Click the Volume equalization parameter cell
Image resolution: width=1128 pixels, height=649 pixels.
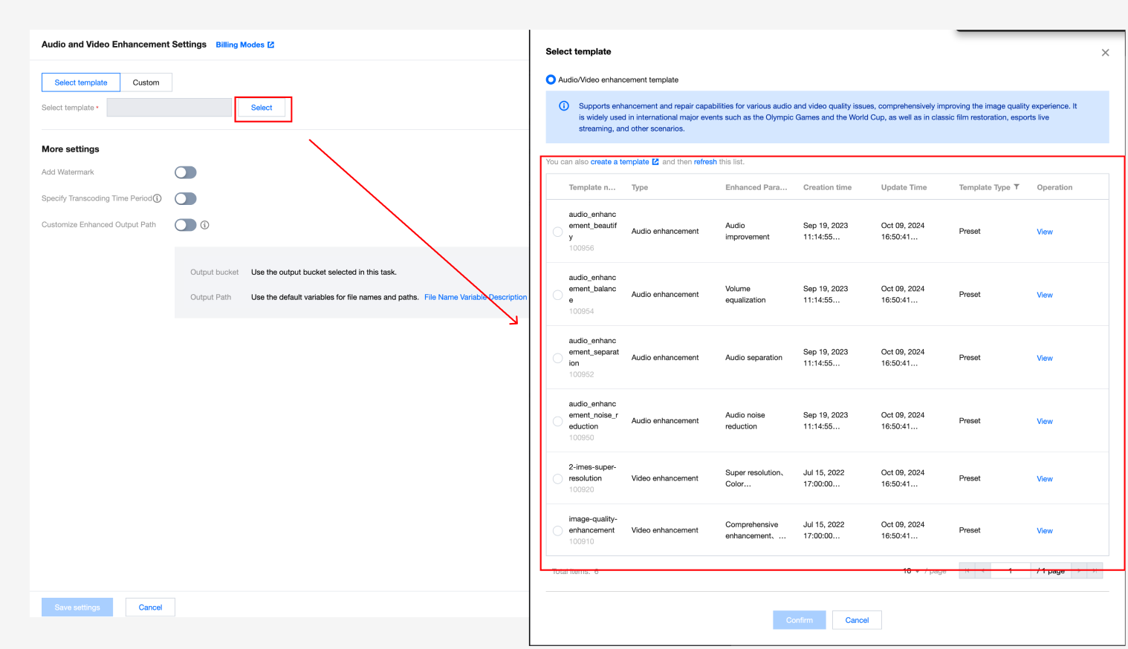click(x=745, y=295)
